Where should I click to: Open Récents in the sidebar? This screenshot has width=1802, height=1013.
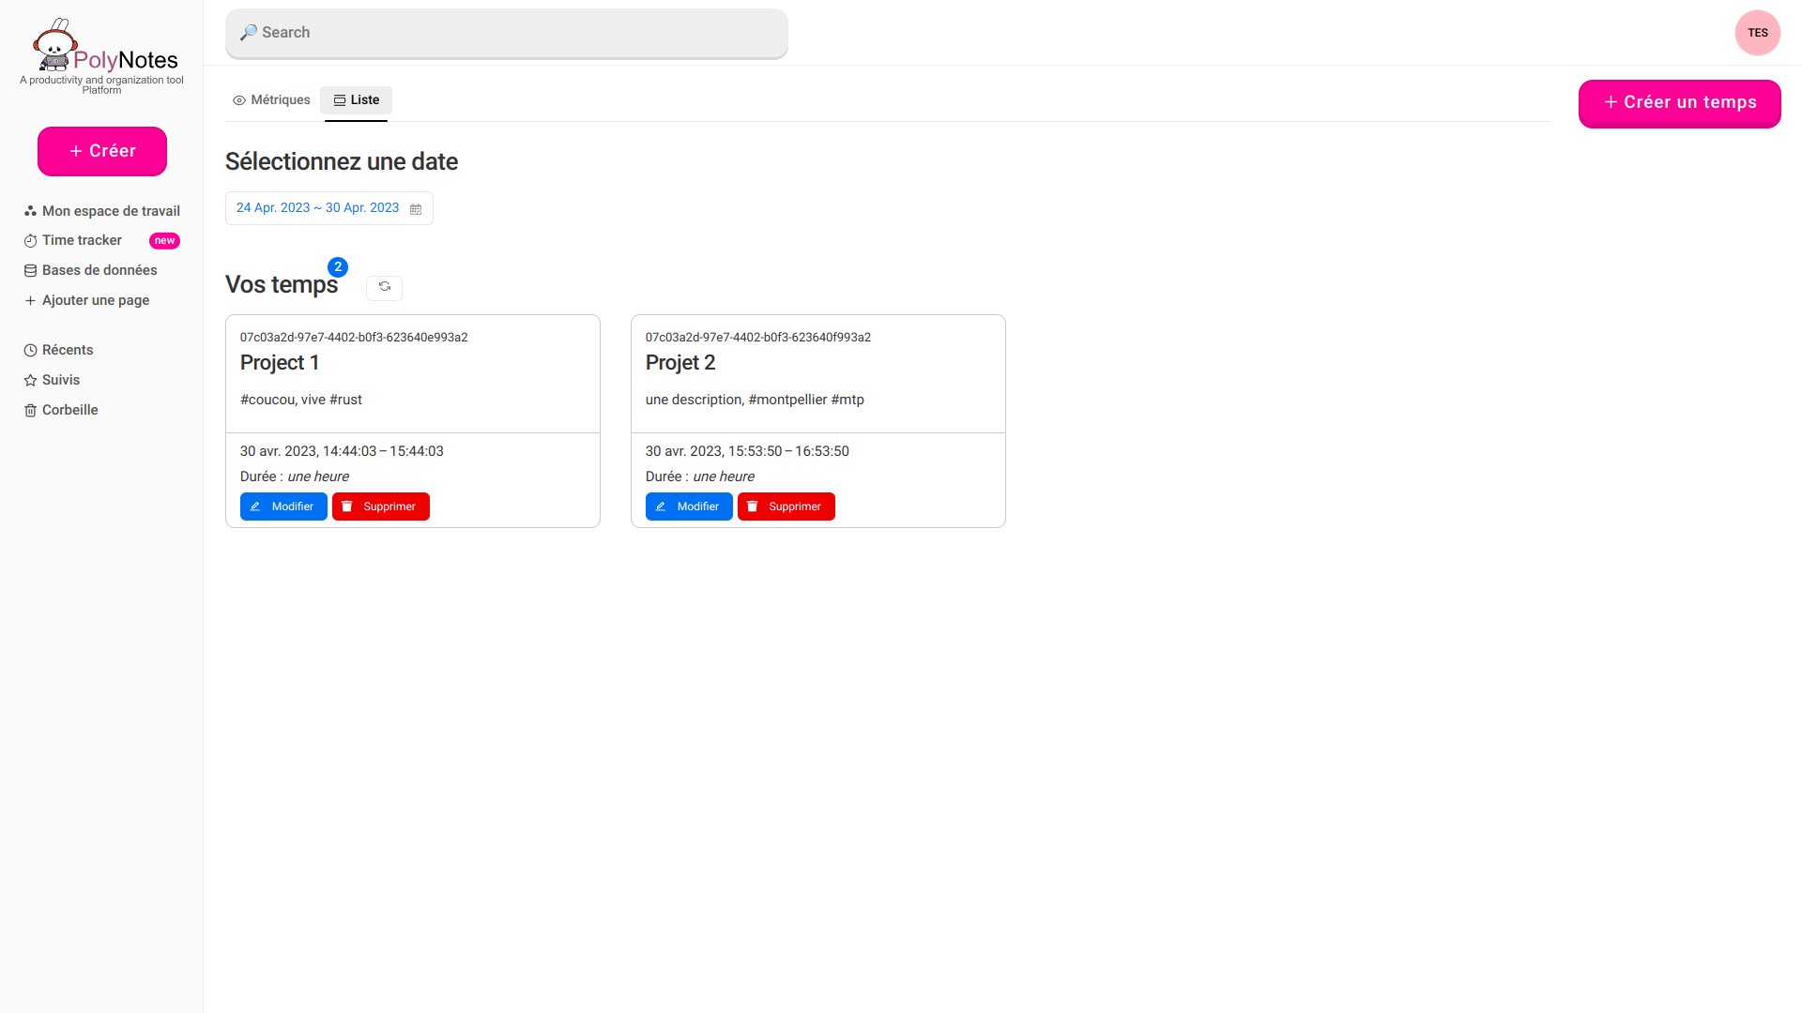coord(67,350)
